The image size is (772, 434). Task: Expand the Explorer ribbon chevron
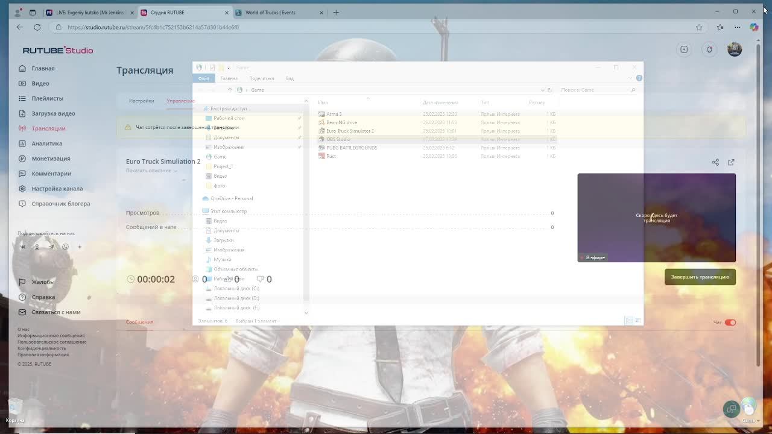tap(631, 78)
